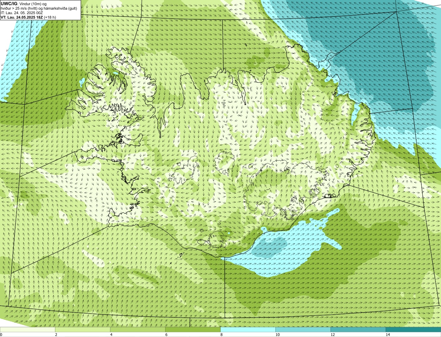Click the '10' tick label on the colorbar
This screenshot has height=337, width=441.
277,335
